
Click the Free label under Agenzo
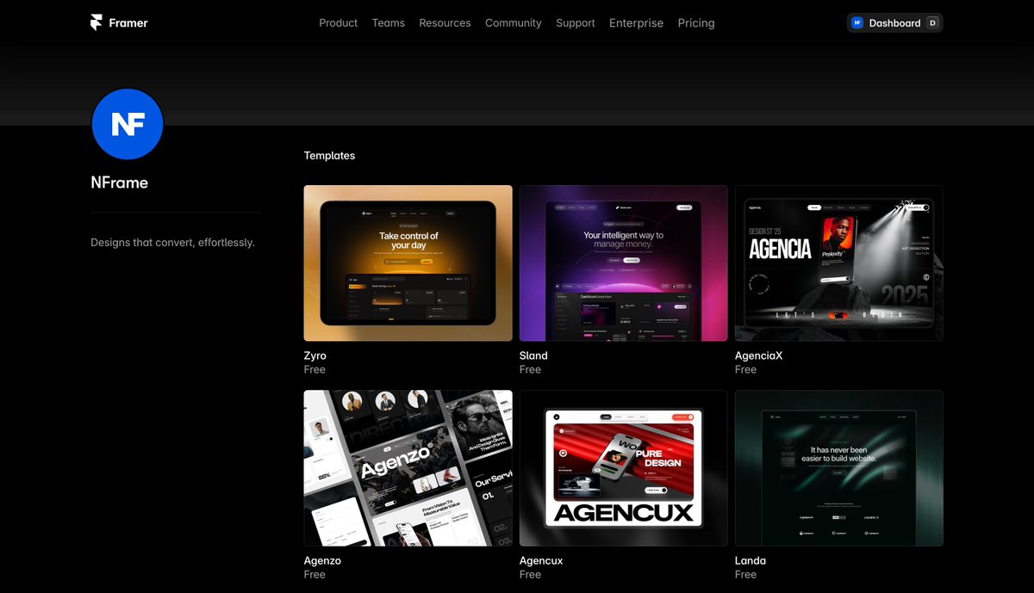click(315, 574)
